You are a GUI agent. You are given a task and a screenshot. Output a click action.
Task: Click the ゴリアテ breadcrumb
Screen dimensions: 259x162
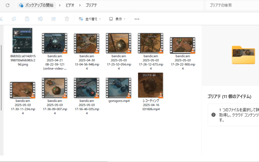tap(91, 5)
